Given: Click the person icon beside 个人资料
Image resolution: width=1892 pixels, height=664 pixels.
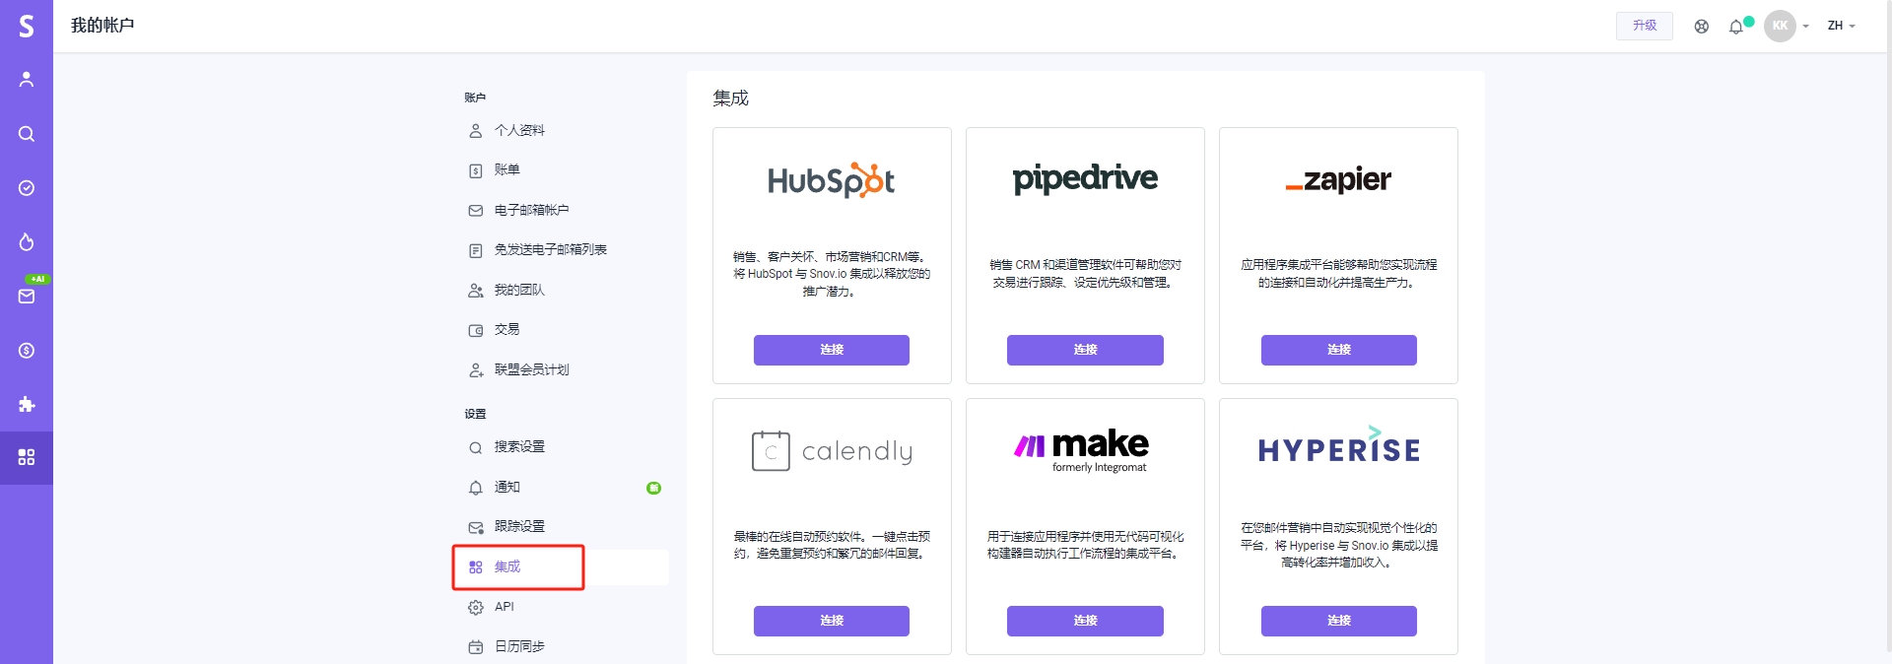Looking at the screenshot, I should click(475, 130).
